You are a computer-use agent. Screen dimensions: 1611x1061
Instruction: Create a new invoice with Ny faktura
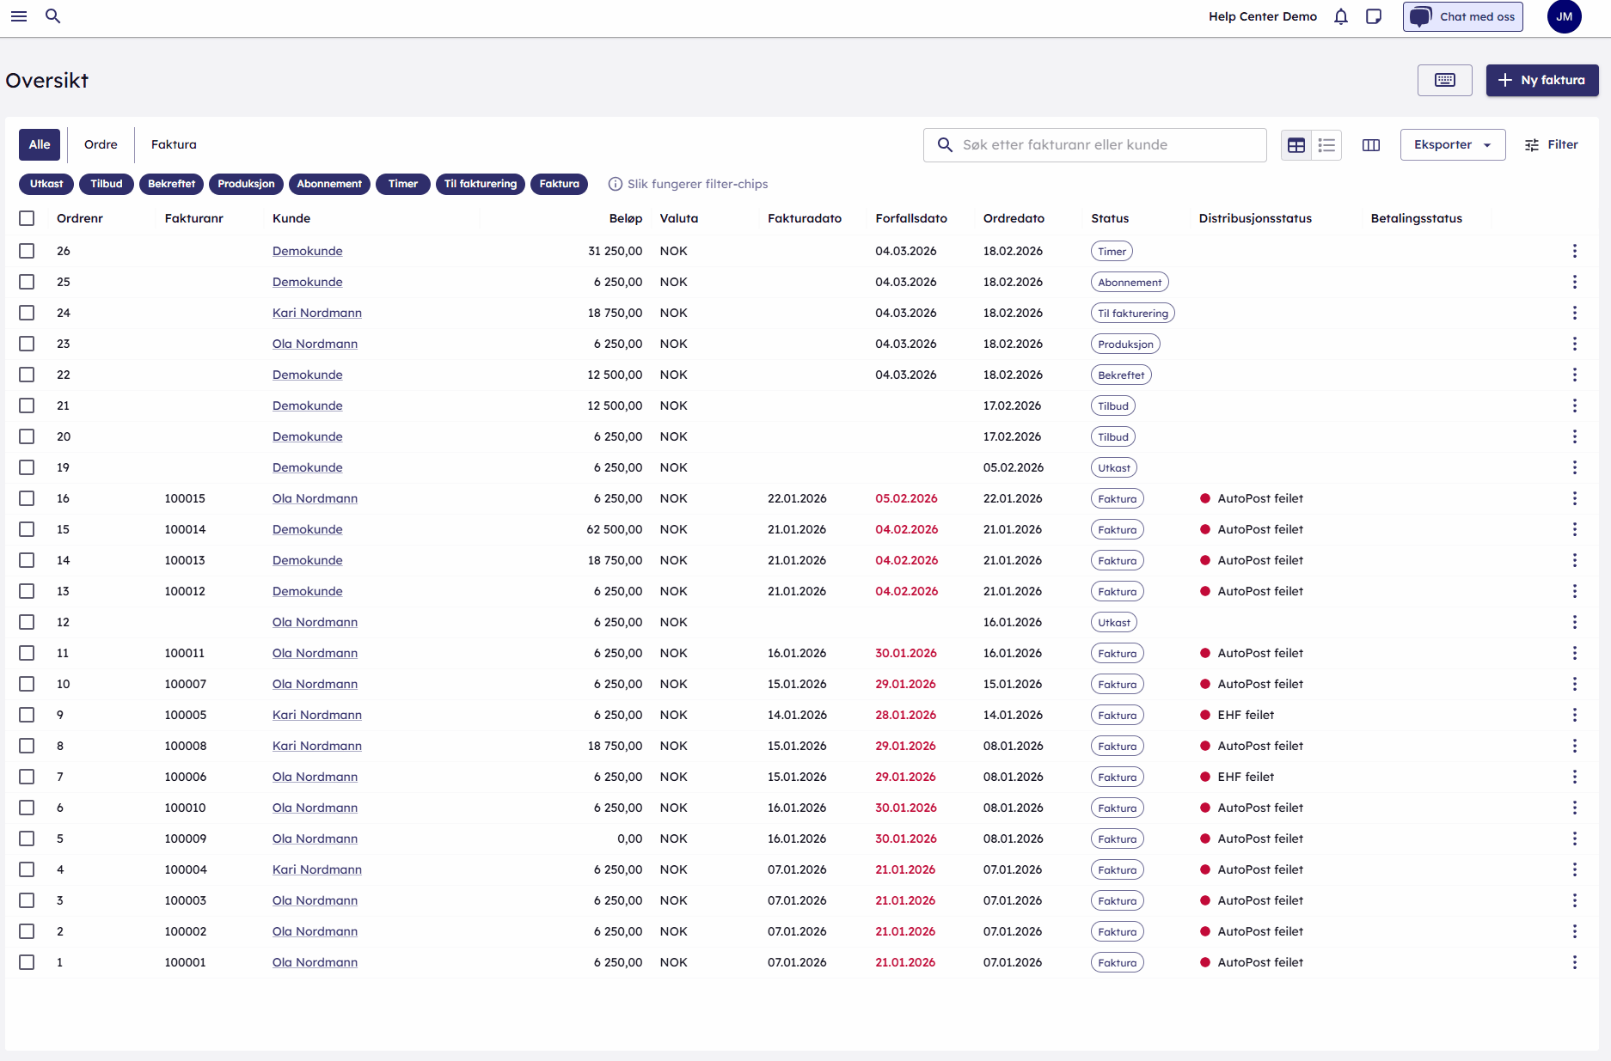click(x=1541, y=80)
